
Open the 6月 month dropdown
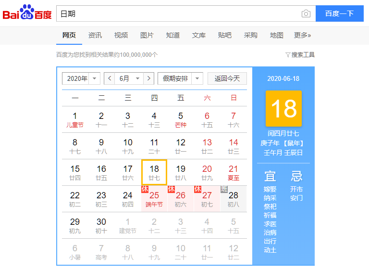(129, 78)
